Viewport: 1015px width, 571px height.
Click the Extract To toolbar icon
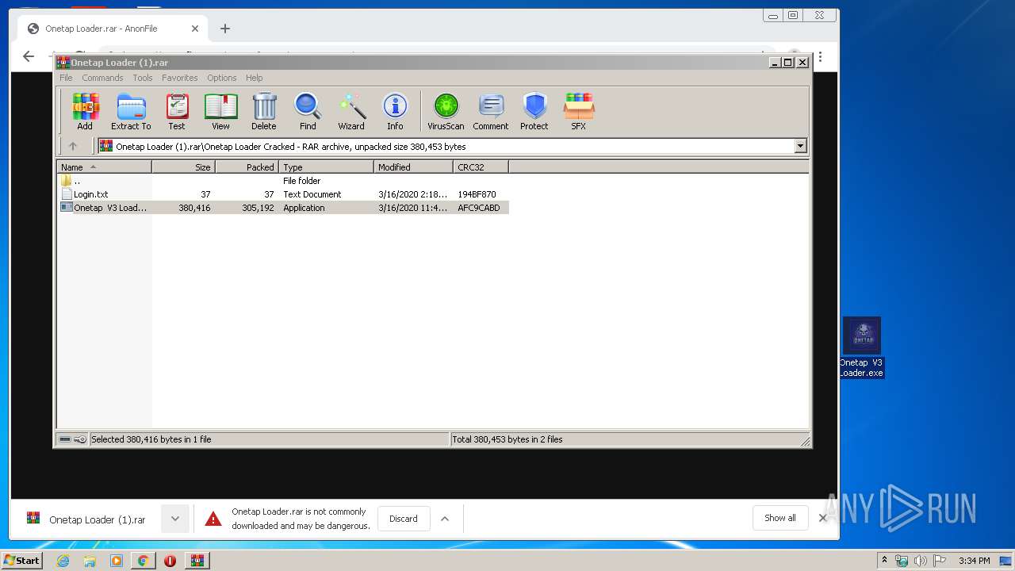pos(131,111)
